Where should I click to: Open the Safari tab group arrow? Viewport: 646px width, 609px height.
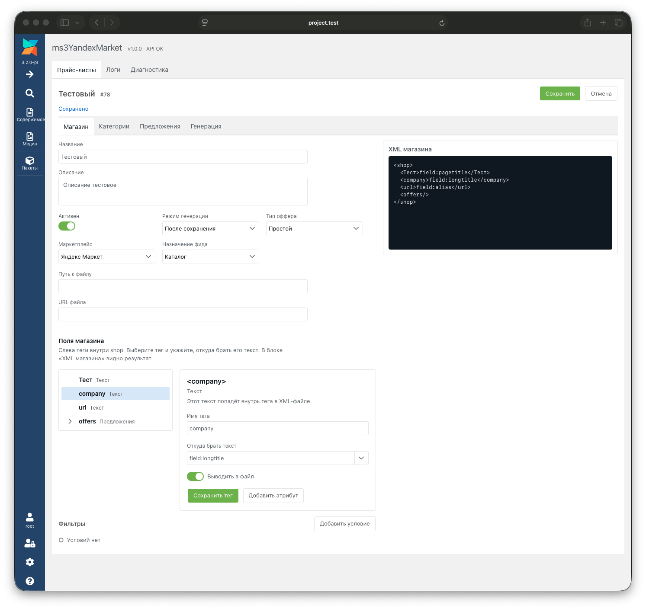pyautogui.click(x=77, y=22)
